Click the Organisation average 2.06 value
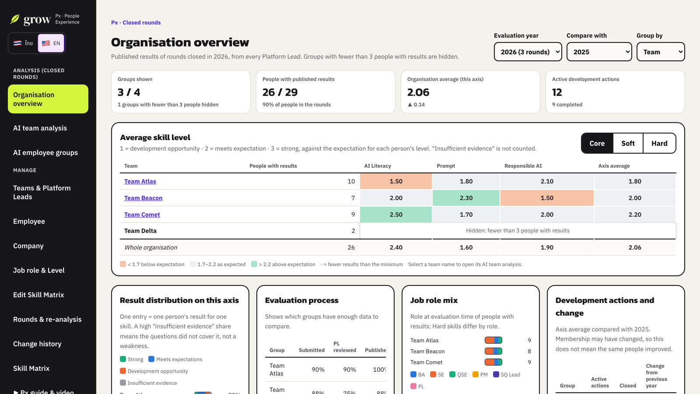 point(418,92)
